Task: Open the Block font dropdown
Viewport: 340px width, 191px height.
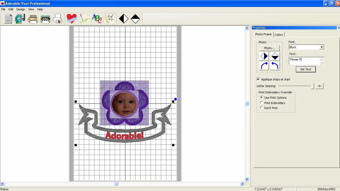Action: pyautogui.click(x=322, y=47)
